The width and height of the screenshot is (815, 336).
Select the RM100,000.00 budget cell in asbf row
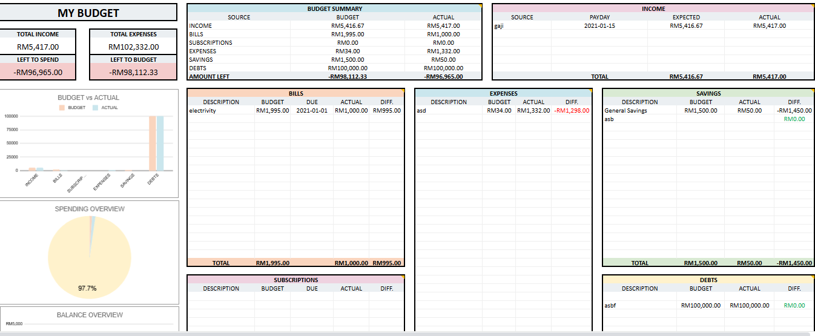pos(701,306)
